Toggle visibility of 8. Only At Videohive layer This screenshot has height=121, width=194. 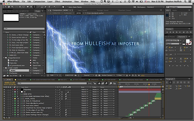pyautogui.click(x=4, y=101)
